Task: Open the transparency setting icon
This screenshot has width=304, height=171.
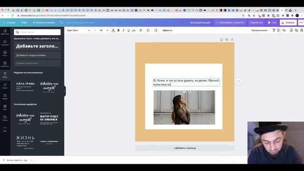Action: coord(279,30)
